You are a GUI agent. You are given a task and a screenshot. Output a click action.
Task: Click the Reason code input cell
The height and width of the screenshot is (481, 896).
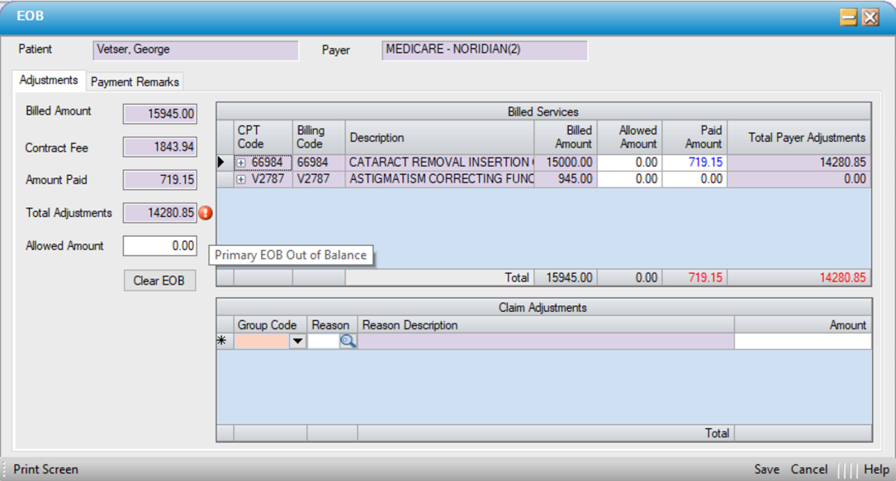tap(323, 342)
